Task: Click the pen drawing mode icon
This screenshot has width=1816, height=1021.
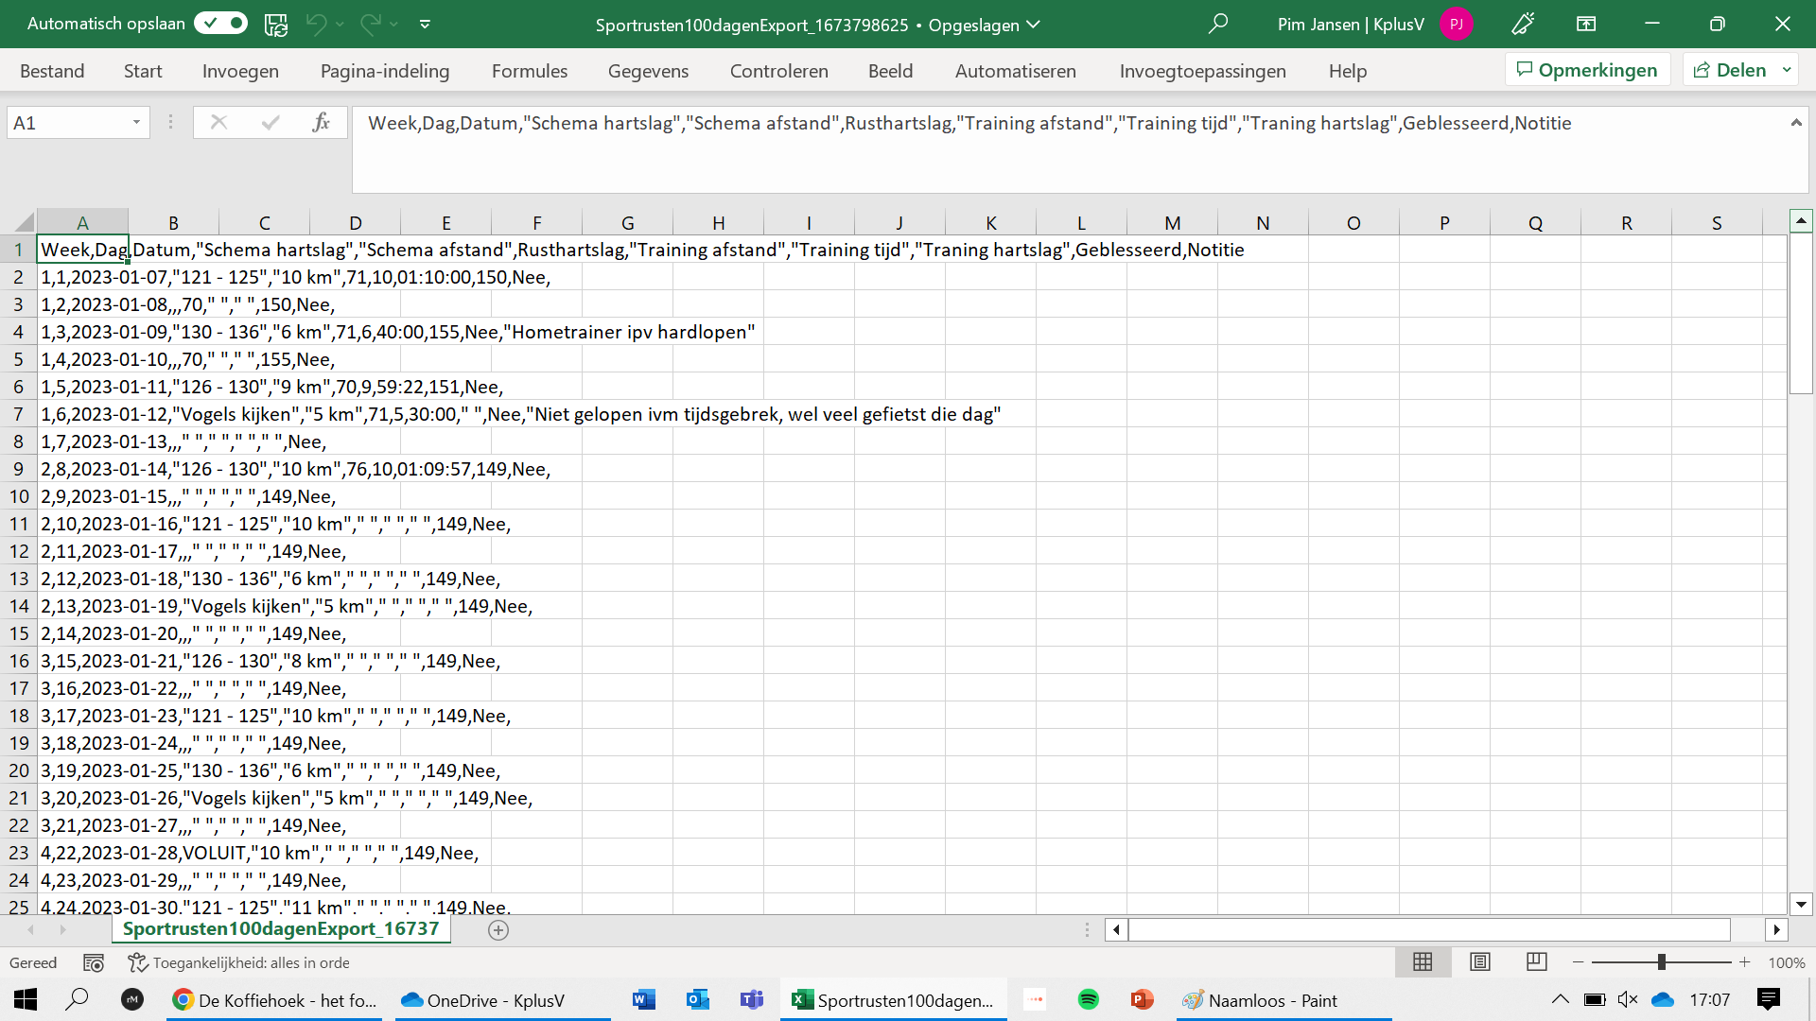Action: point(1523,24)
